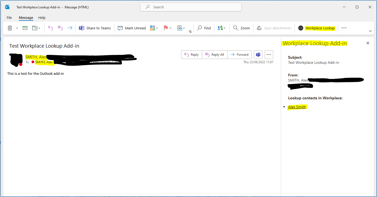The image size is (377, 197).
Task: Open the Delete dropdown arrow
Action: [x=17, y=28]
